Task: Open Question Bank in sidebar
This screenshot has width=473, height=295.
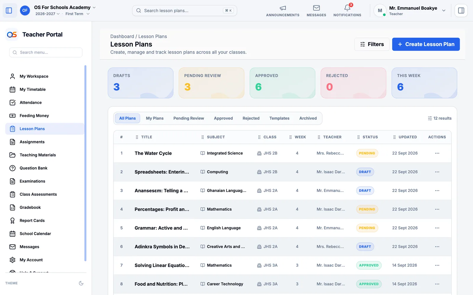Action: [45, 168]
